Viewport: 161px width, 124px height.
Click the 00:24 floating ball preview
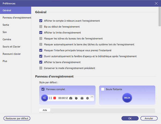(127, 98)
